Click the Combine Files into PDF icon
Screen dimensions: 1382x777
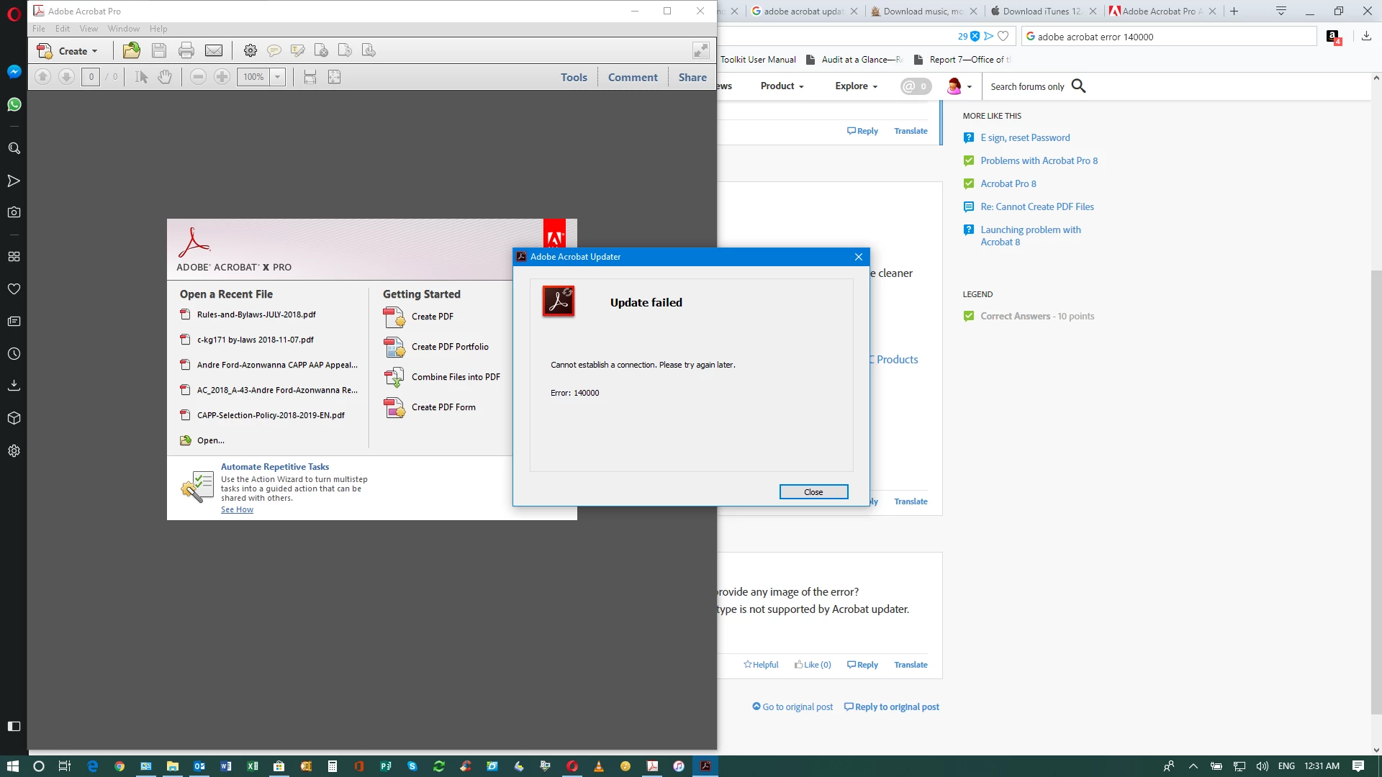point(394,377)
